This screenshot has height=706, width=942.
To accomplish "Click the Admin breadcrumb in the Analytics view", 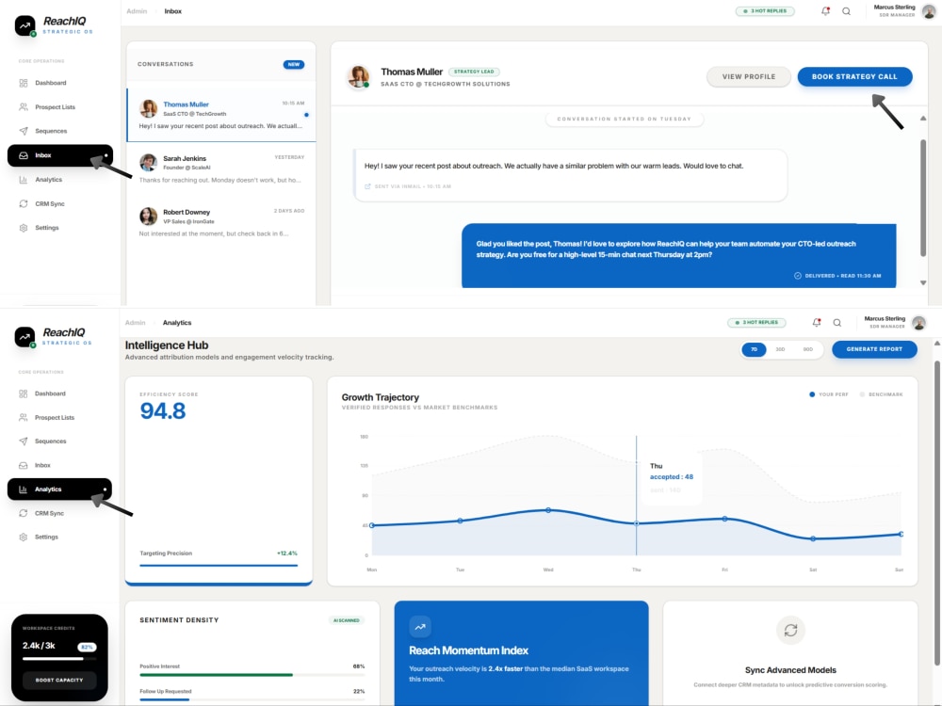I will click(x=135, y=322).
